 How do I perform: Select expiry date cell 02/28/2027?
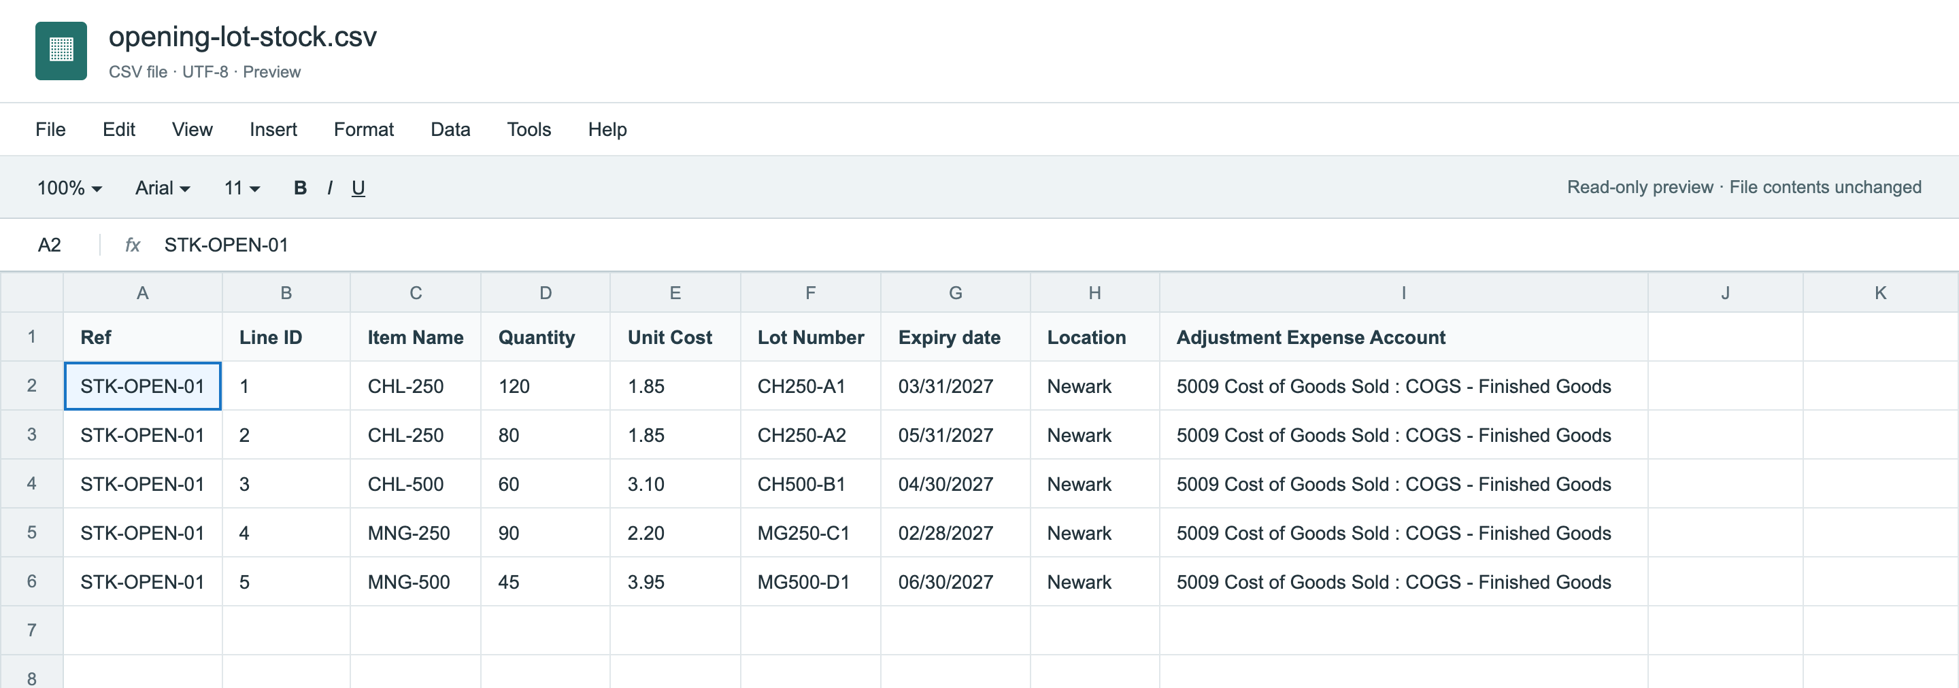click(x=955, y=533)
